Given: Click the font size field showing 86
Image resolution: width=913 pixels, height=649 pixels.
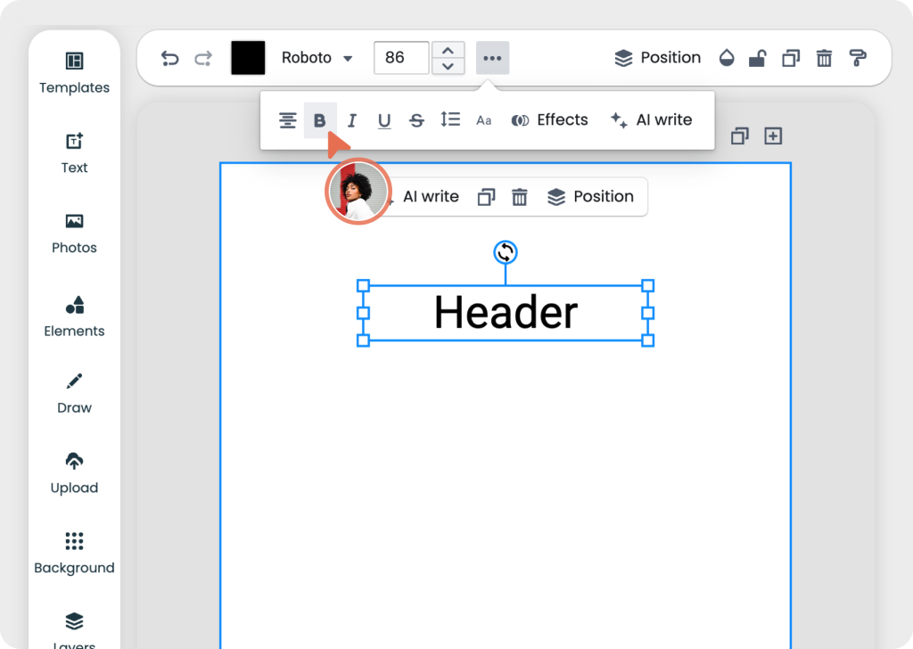Looking at the screenshot, I should click(x=400, y=58).
